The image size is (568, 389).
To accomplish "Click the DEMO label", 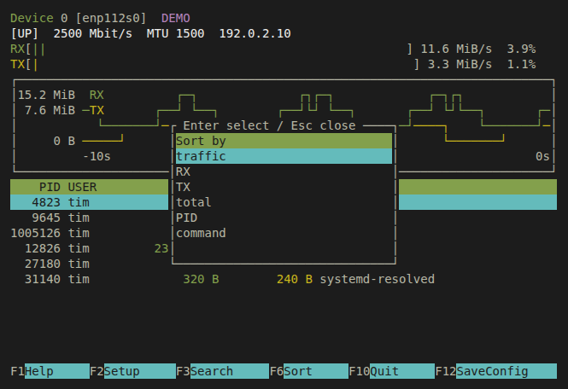I will 176,18.
